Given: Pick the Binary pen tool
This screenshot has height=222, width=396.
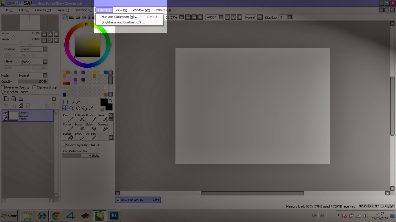Looking at the screenshot, I should click(x=79, y=136).
